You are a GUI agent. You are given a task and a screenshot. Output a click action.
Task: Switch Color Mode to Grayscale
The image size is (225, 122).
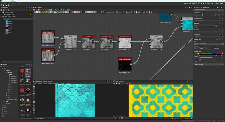216,48
